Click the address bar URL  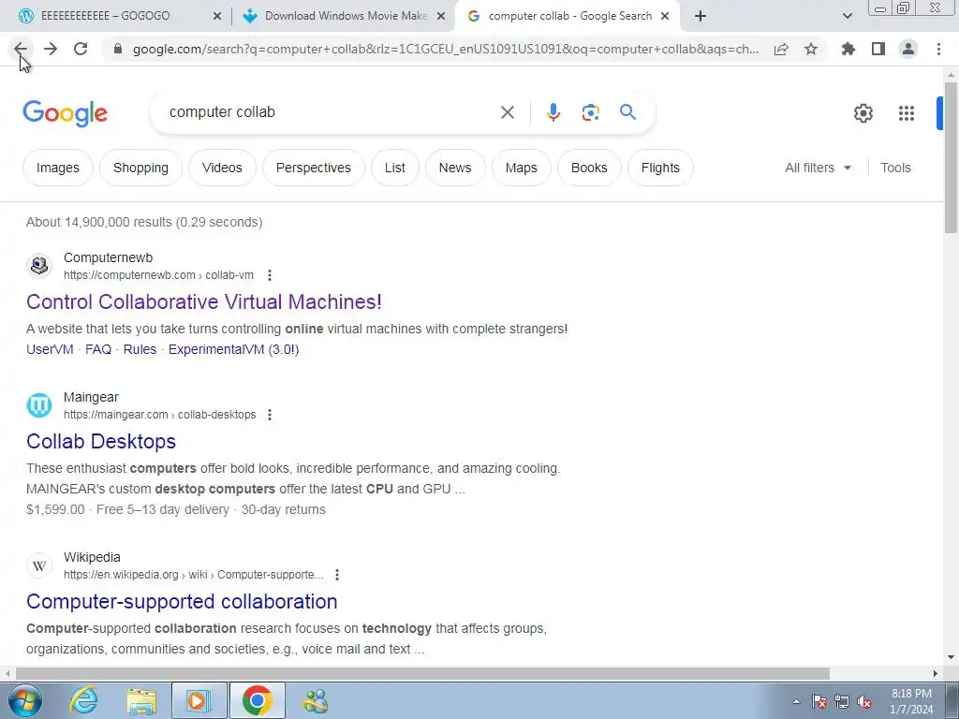click(x=445, y=49)
